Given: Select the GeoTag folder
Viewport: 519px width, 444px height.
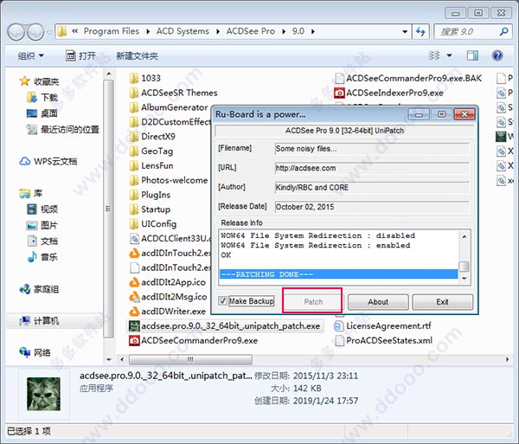Looking at the screenshot, I should point(151,151).
